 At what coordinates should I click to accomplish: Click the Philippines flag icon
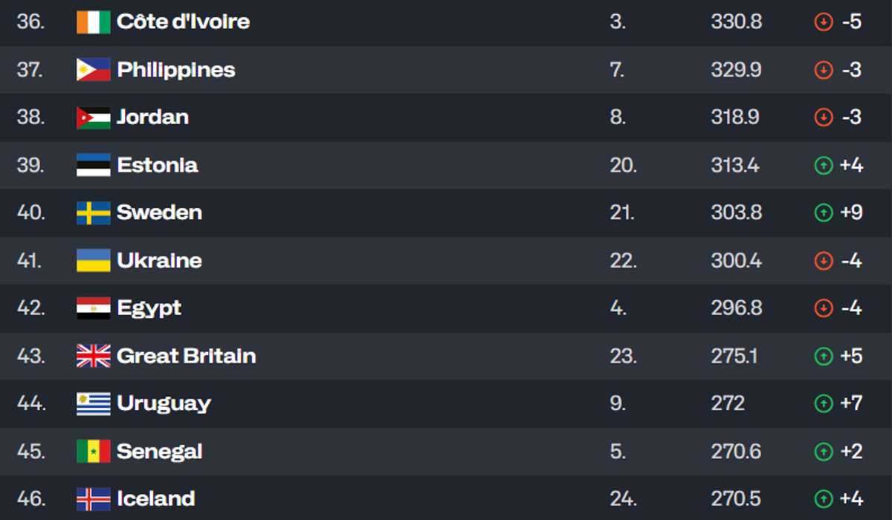point(93,70)
